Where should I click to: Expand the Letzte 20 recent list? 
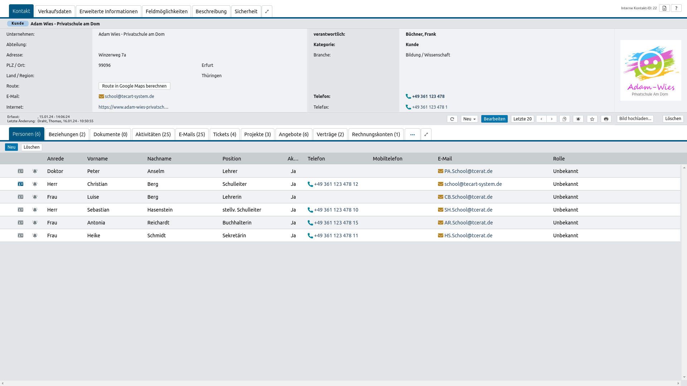(x=522, y=119)
